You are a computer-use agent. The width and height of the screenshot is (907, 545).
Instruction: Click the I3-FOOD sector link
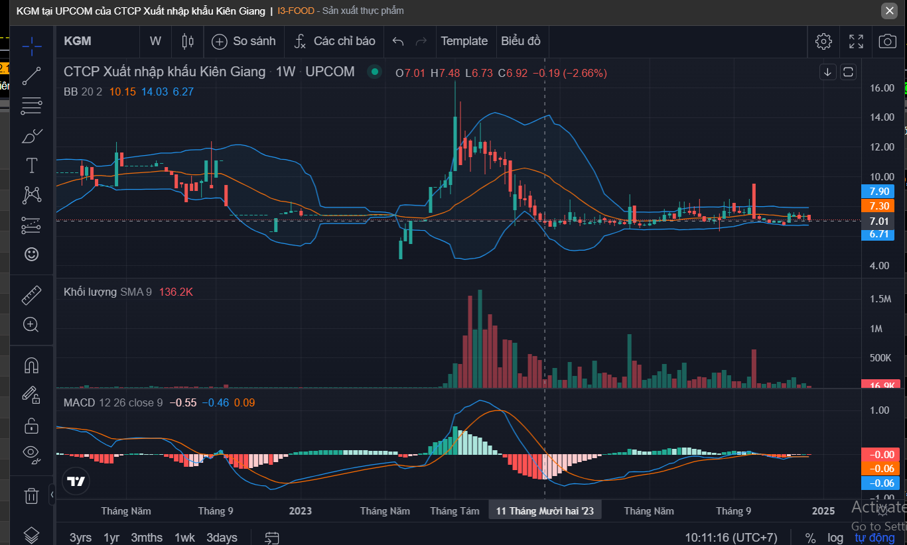[296, 11]
